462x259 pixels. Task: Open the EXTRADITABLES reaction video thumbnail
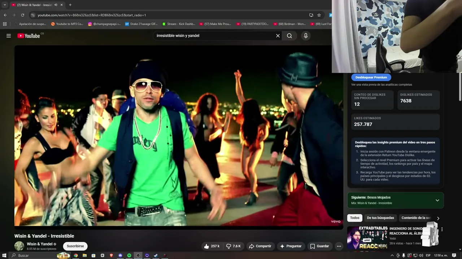coord(367,238)
